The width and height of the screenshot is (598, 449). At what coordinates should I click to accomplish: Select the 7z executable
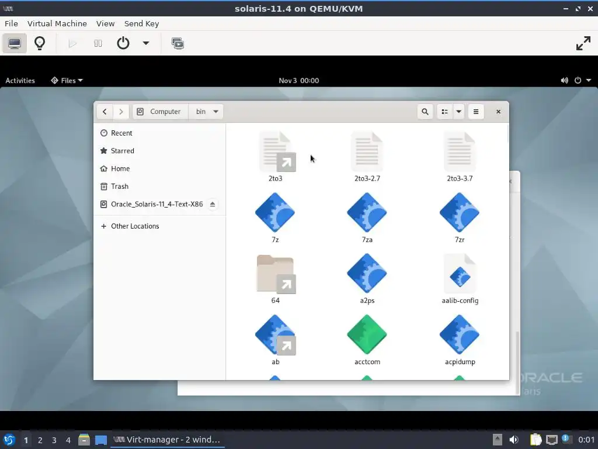click(x=276, y=218)
